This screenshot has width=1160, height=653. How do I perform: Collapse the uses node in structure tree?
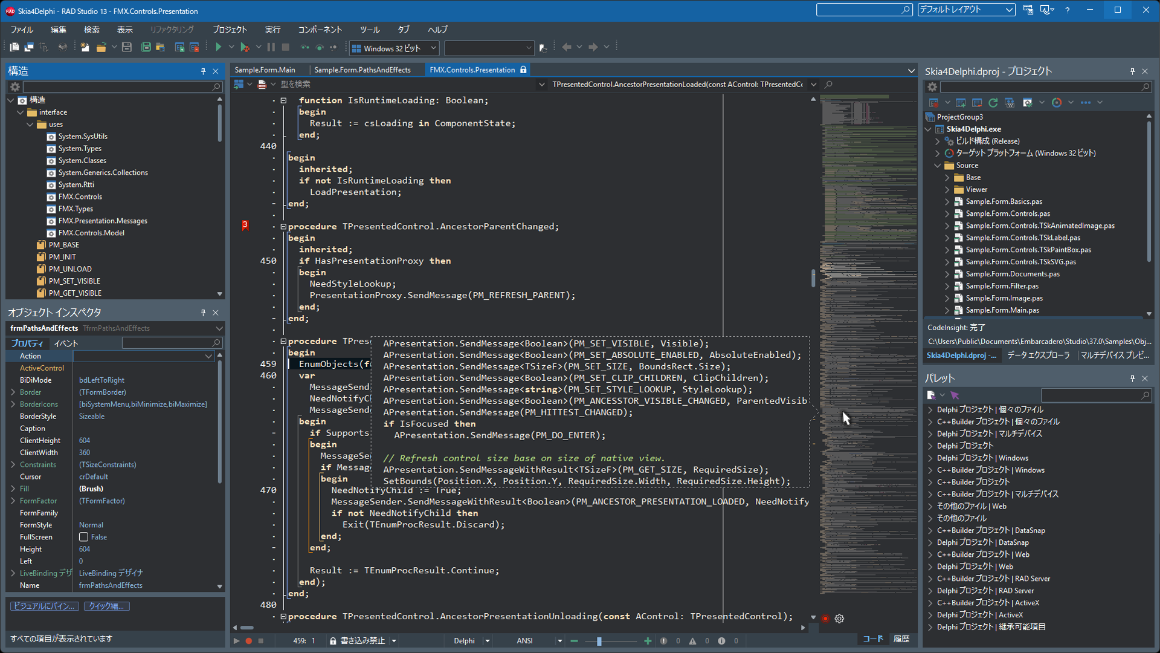click(x=30, y=125)
